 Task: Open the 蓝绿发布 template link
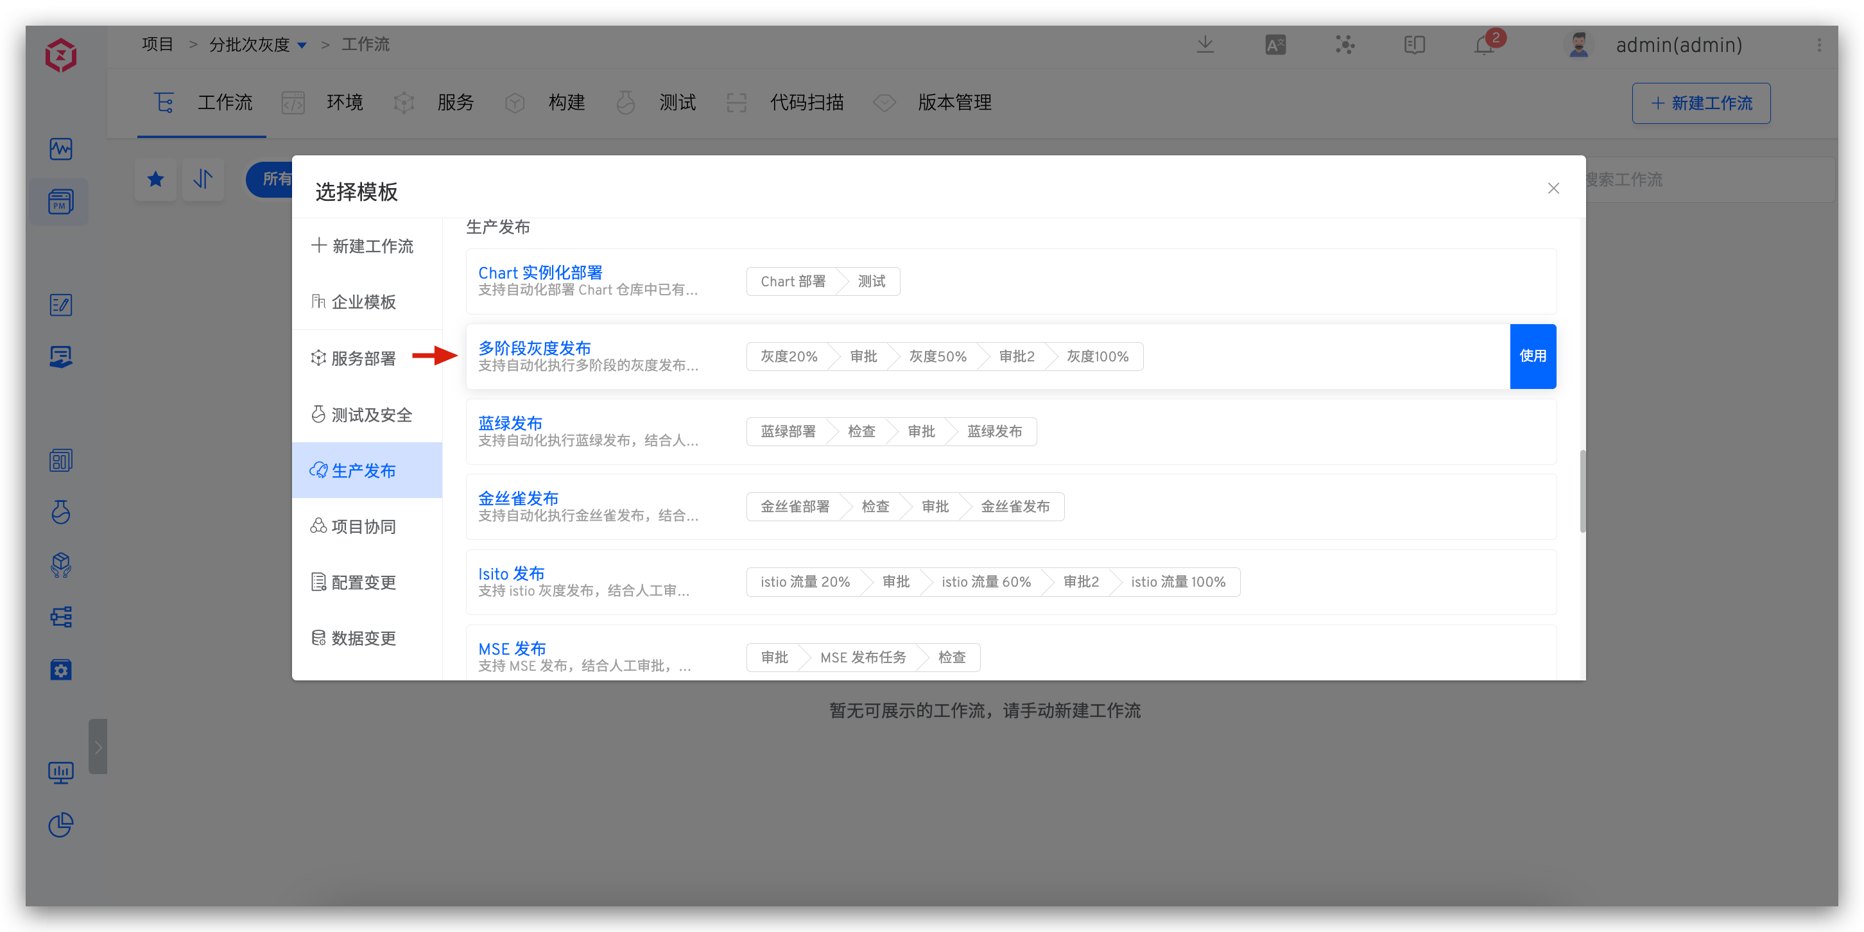click(510, 422)
